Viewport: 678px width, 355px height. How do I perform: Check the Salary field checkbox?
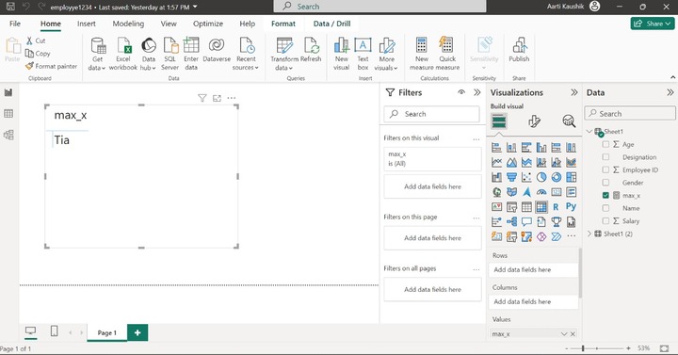[605, 221]
